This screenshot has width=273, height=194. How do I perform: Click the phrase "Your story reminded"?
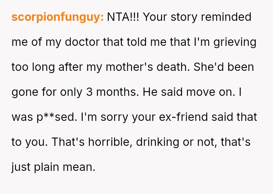[198, 17]
